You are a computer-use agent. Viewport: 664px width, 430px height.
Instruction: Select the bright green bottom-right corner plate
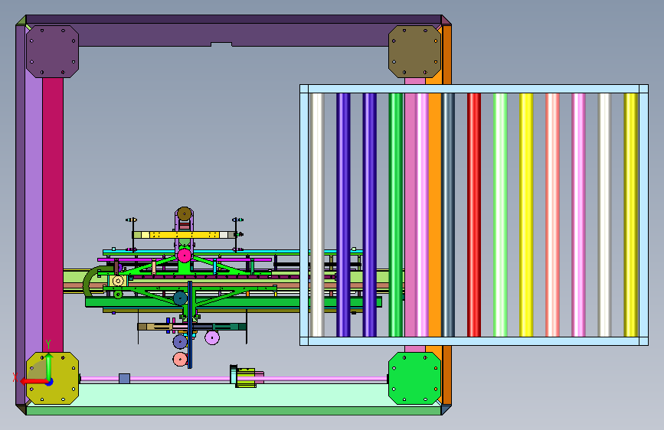click(414, 379)
